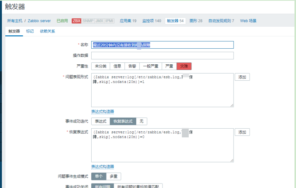Set severity to 信息
296x188 pixels.
[117, 66]
